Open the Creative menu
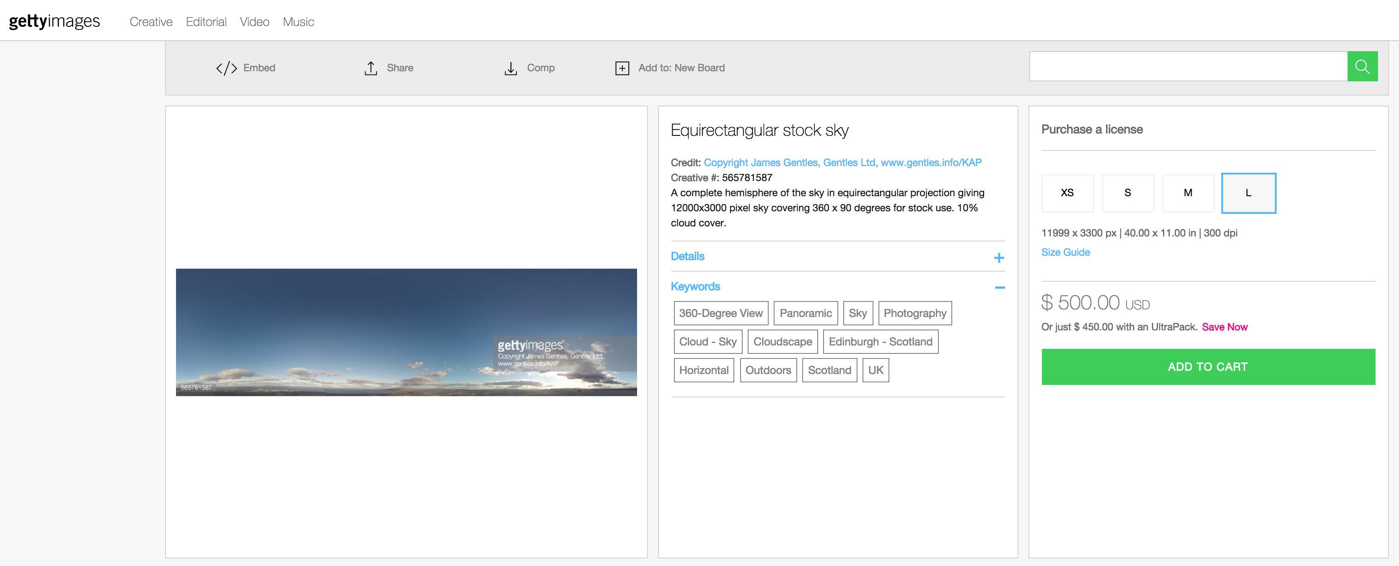The image size is (1399, 566). [x=151, y=22]
